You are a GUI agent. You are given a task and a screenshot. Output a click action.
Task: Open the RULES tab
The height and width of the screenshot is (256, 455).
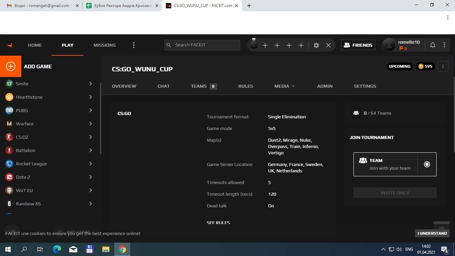click(245, 86)
